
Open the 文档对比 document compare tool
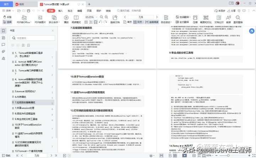[x=219, y=19]
